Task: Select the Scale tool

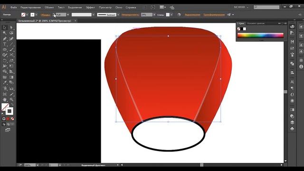Action: 11,61
